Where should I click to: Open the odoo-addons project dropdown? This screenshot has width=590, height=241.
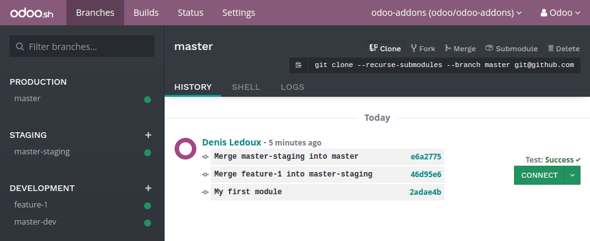[446, 13]
